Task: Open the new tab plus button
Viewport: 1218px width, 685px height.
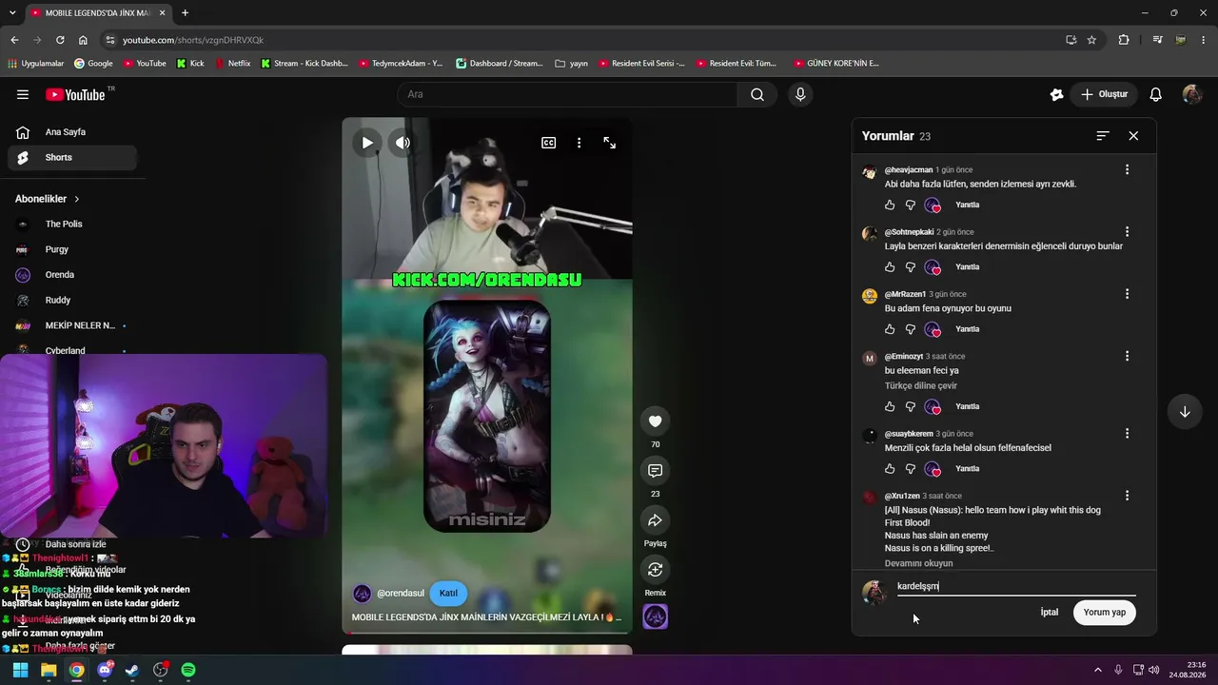Action: click(x=185, y=13)
